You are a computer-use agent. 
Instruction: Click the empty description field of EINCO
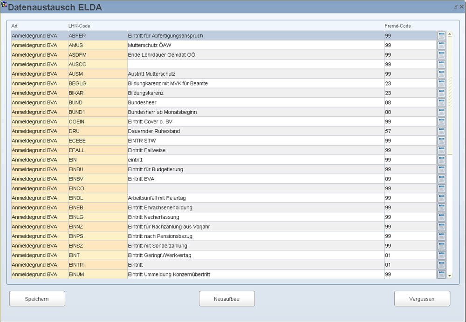(255, 188)
